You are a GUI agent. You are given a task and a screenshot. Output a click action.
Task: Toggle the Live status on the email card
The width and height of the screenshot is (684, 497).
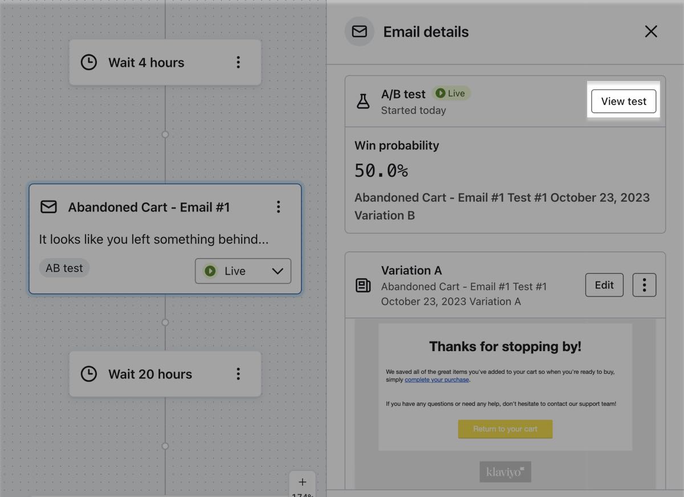pos(242,271)
